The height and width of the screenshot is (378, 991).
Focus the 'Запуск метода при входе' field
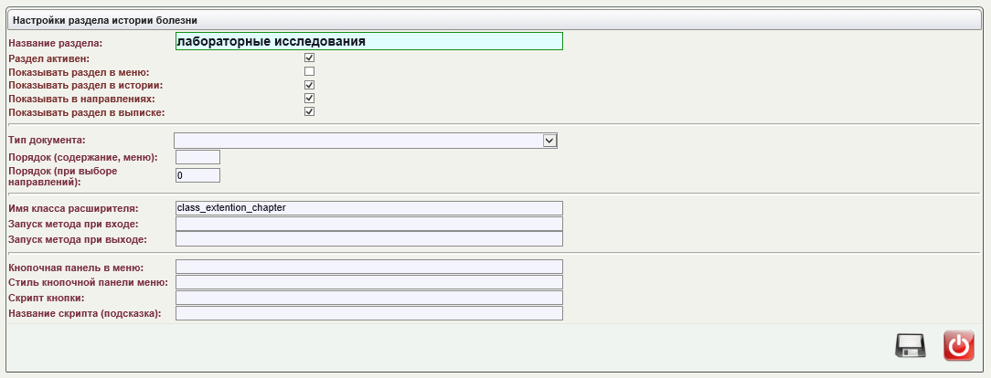click(x=368, y=224)
